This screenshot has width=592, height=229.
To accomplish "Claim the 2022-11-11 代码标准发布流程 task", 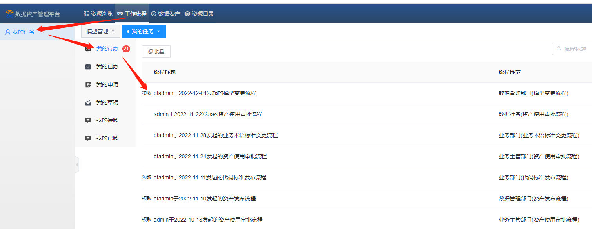I will [x=146, y=177].
